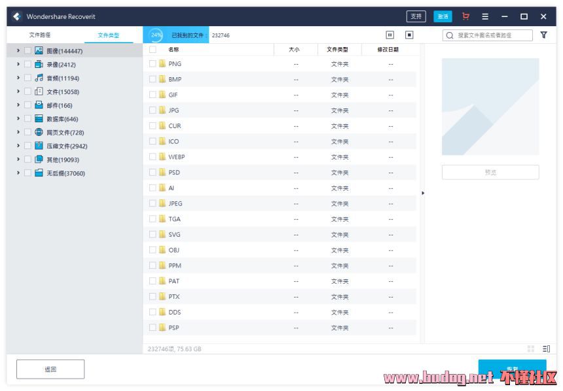Viewport: 563px width, 391px height.
Task: Click the search magnifier icon
Action: coord(450,35)
